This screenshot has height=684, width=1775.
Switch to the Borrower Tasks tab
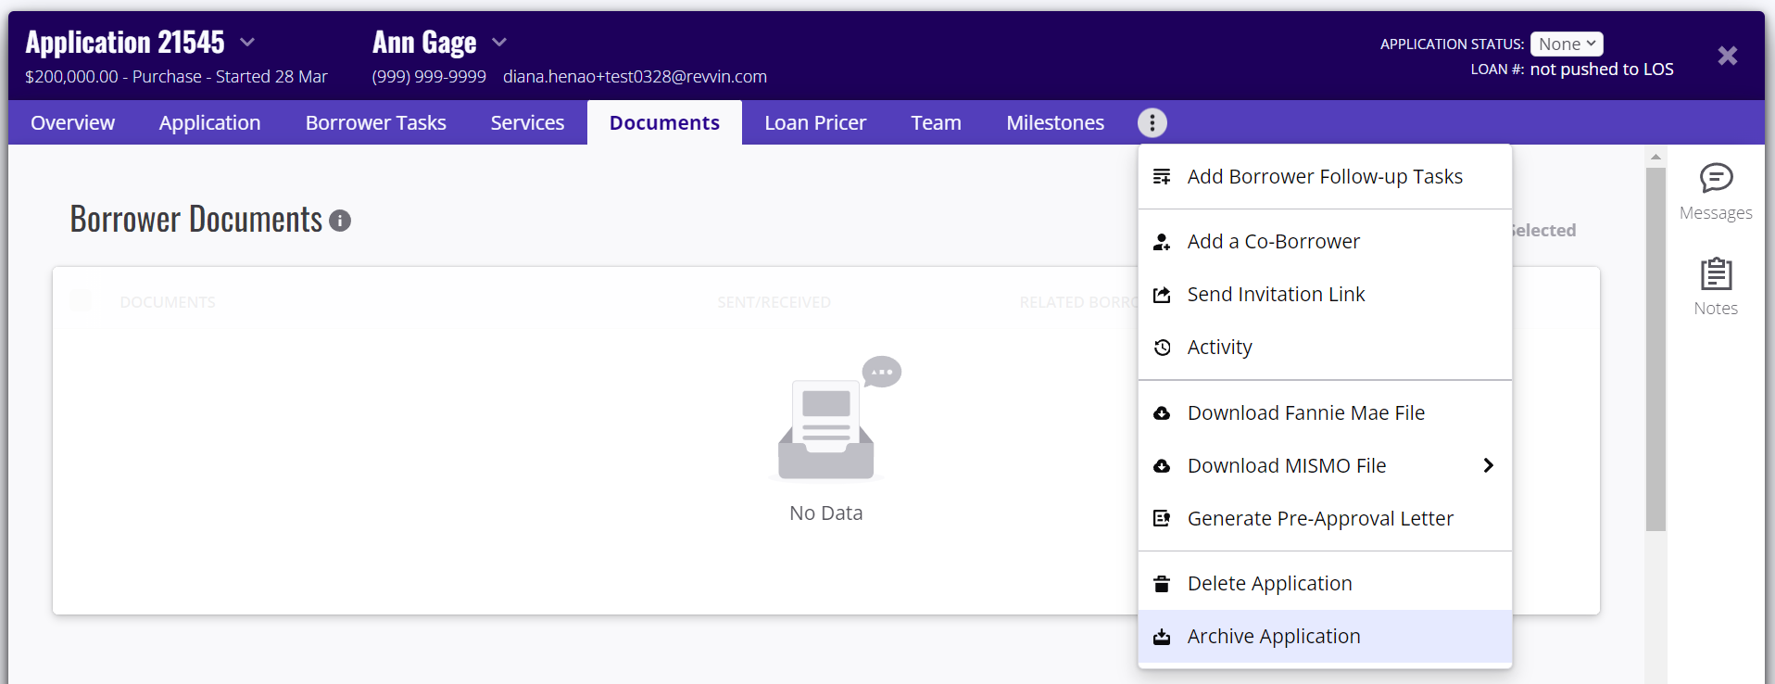click(x=375, y=122)
